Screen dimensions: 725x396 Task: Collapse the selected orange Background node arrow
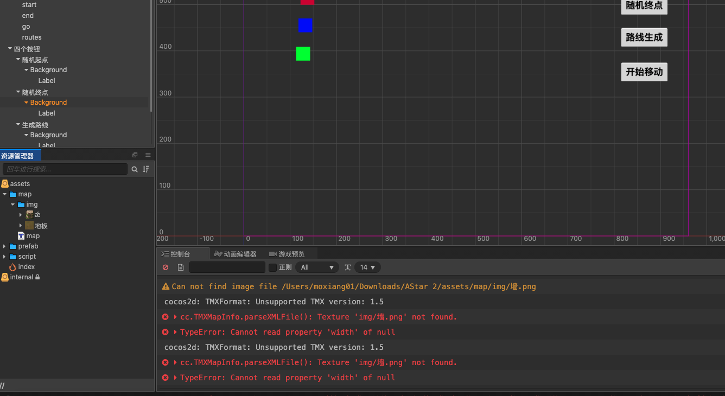click(26, 103)
